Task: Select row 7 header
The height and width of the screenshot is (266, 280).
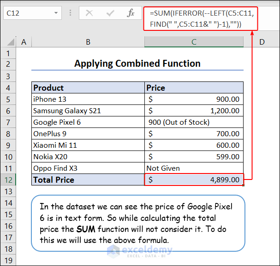Action: point(8,122)
